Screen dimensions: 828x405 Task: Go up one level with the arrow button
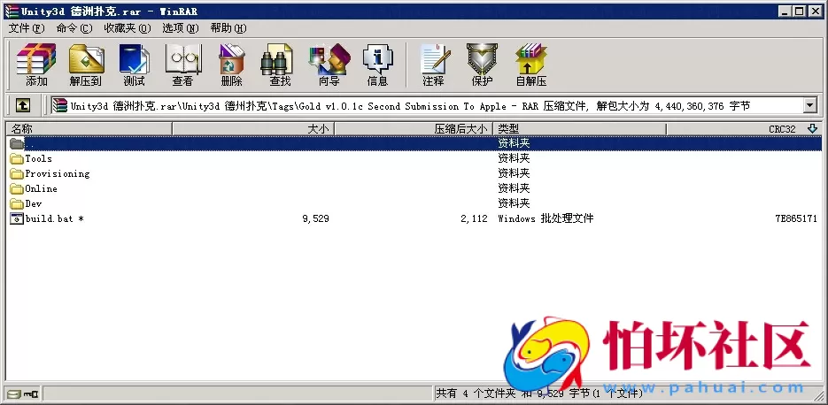[23, 106]
